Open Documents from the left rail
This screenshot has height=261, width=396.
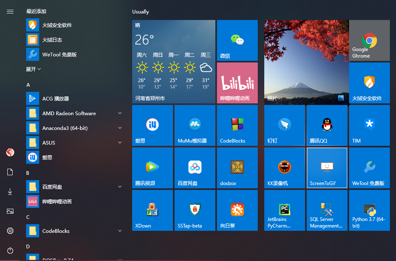[10, 172]
